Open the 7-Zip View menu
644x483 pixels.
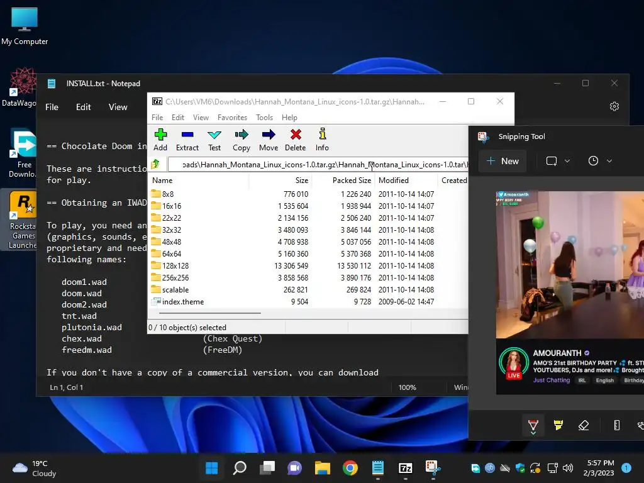(x=201, y=118)
